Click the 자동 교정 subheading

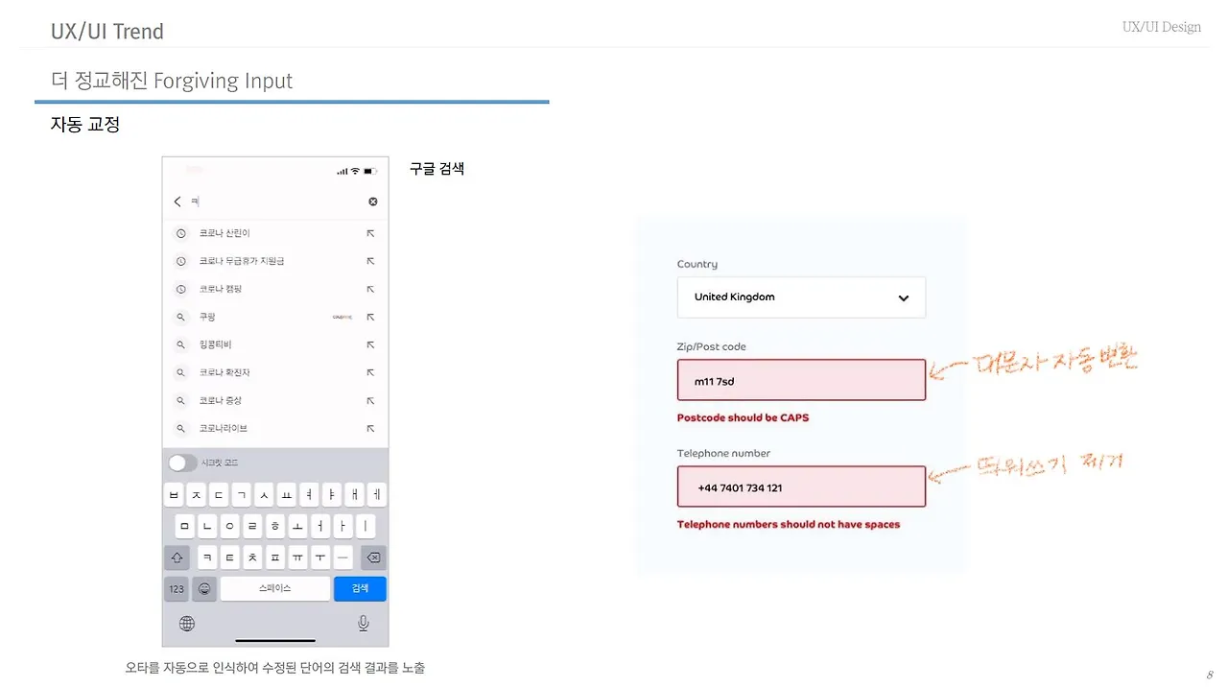point(85,124)
